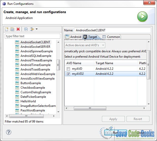Click the CustomDialogExample configuration icon
The width and height of the screenshot is (157, 141).
[17, 92]
